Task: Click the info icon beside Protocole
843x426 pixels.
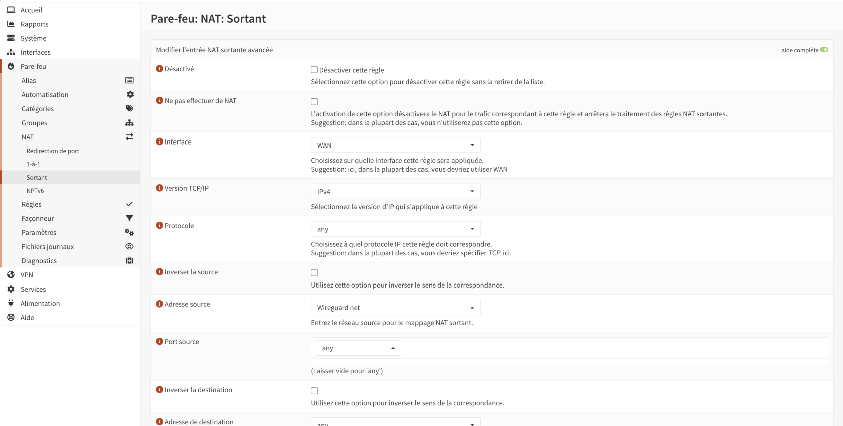Action: click(x=159, y=226)
